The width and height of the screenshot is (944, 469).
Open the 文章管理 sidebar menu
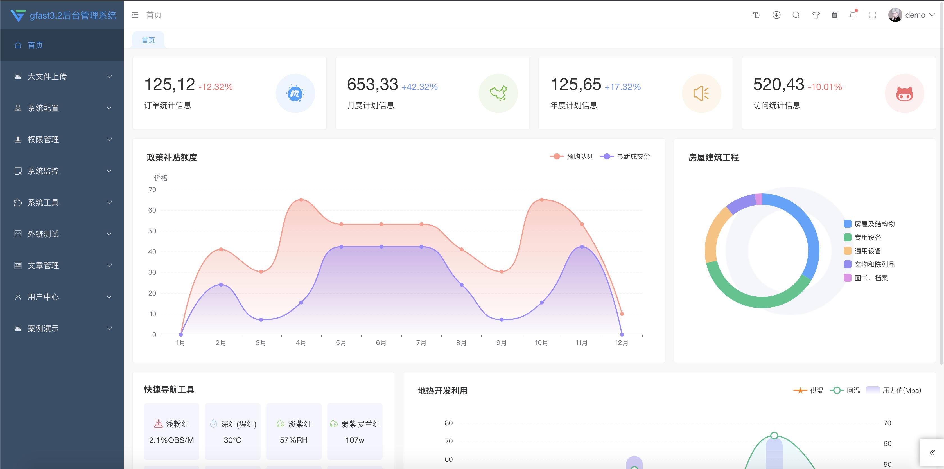point(43,265)
